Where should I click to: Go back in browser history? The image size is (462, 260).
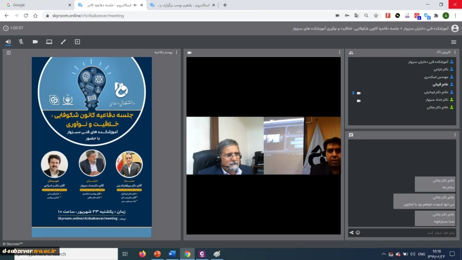(x=7, y=15)
